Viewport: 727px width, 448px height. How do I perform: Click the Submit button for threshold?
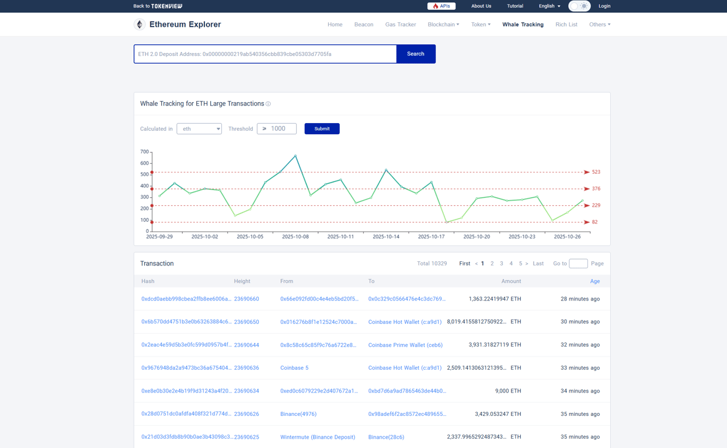pyautogui.click(x=322, y=128)
